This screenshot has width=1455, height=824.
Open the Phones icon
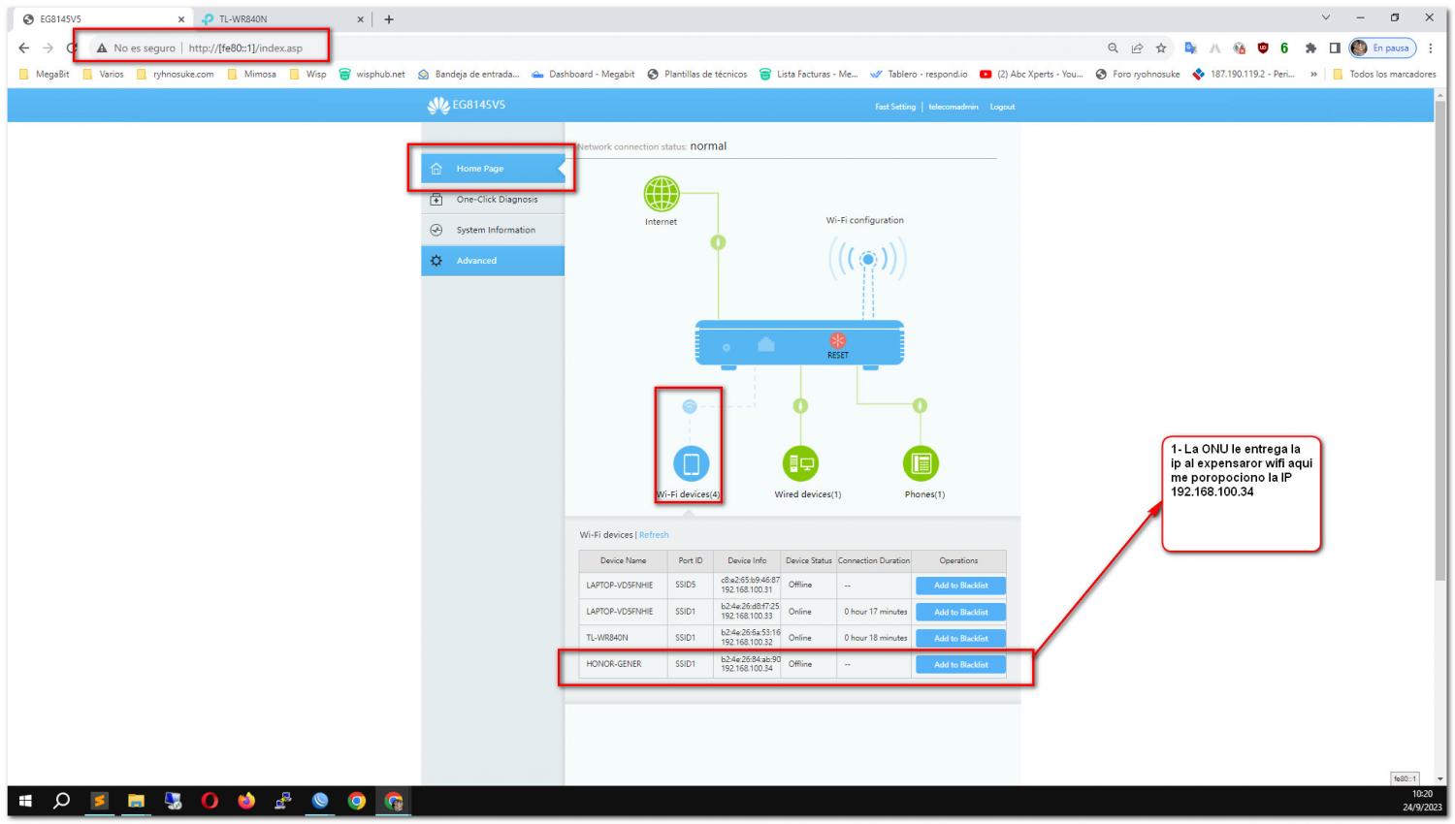click(921, 463)
